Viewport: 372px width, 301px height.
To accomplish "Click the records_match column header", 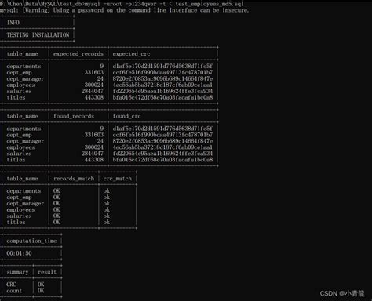I will click(x=74, y=179).
